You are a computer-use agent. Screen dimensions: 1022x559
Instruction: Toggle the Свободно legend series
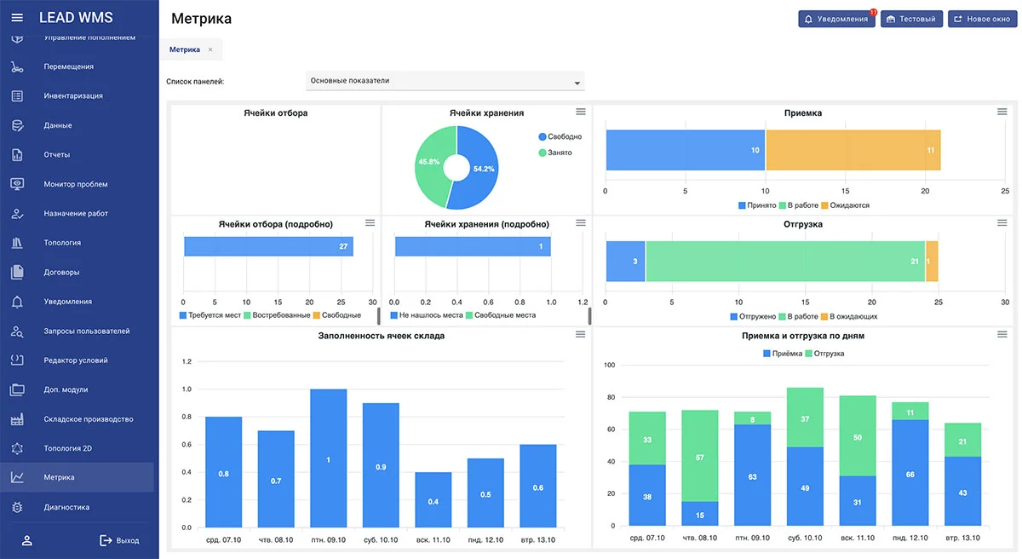[x=560, y=136]
